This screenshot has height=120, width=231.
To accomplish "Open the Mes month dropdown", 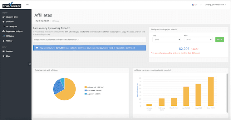I will click(167, 39).
